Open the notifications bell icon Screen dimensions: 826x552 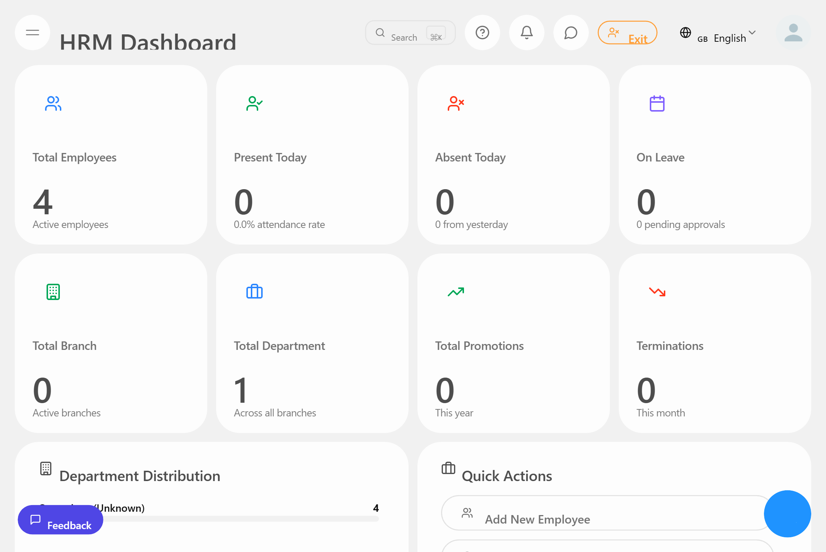tap(527, 33)
